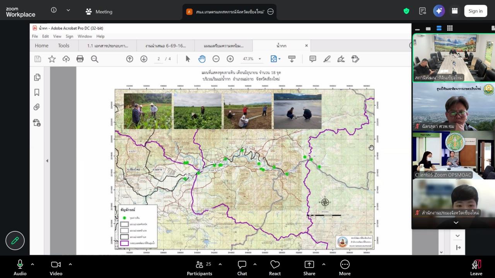Viewport: 495px width, 278px height.
Task: Click the Zoom meeting info icon
Action: tap(54, 10)
